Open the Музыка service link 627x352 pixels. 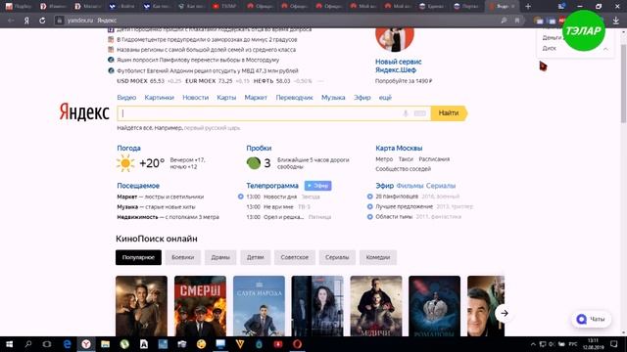point(333,98)
